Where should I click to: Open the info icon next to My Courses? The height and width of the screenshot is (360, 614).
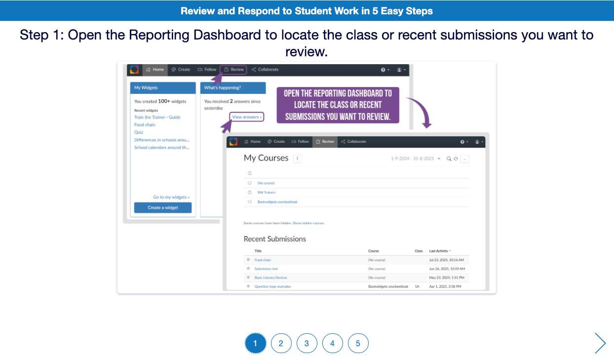[297, 158]
